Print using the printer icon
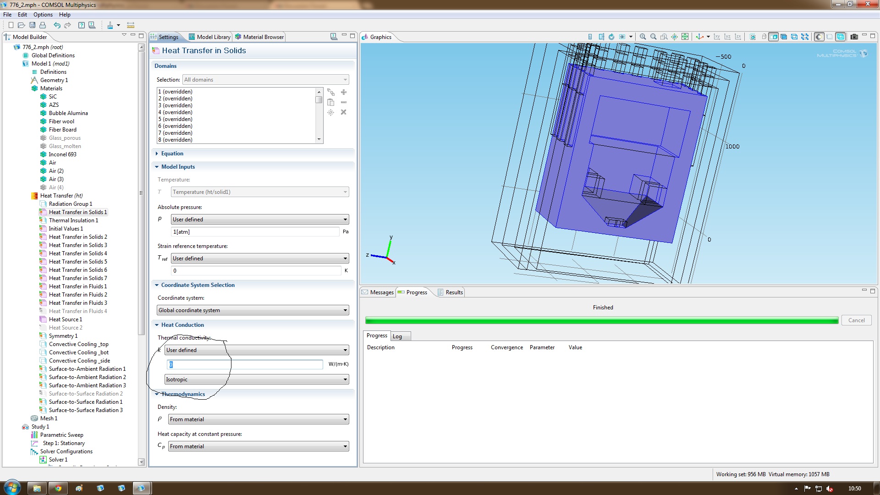This screenshot has height=495, width=880. pos(43,25)
